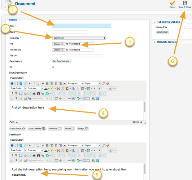The image size is (192, 180).
Task: Apply bold in Short Description editor
Action: (30, 83)
